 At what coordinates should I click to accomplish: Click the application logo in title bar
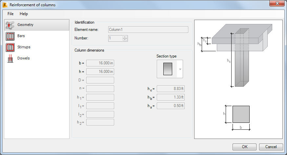pyautogui.click(x=5, y=5)
